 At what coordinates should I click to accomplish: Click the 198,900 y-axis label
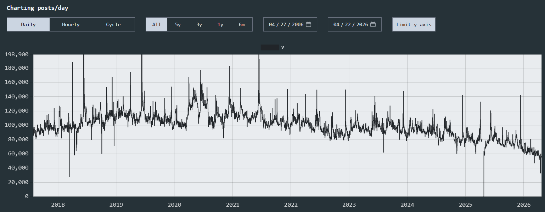(x=17, y=55)
